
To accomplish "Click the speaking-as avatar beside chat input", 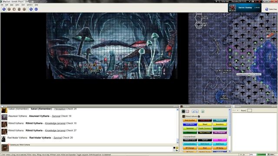I will (5, 148).
